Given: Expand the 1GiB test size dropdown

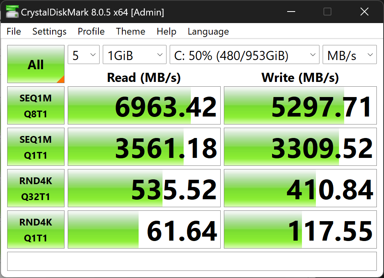Looking at the screenshot, I should coord(135,54).
